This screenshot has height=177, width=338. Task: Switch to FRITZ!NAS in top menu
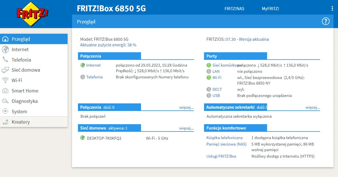point(234,8)
